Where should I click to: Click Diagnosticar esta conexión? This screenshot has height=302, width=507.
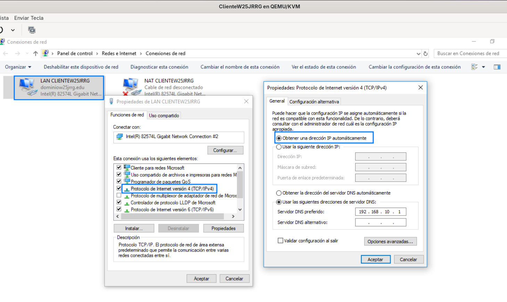[x=160, y=67]
